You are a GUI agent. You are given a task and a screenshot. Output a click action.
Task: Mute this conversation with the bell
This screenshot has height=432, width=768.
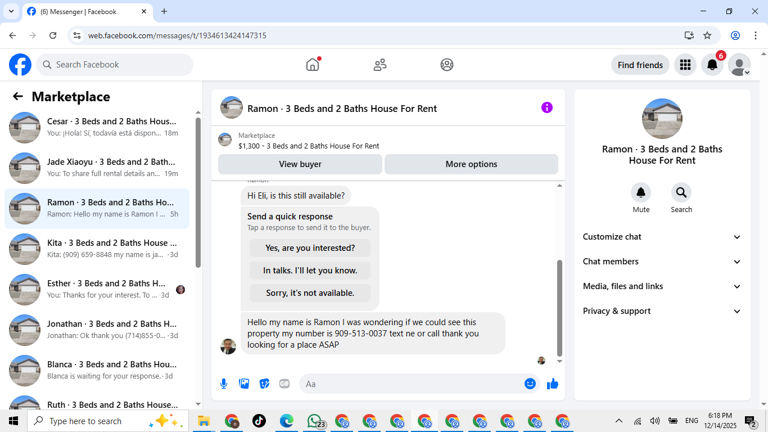(641, 193)
